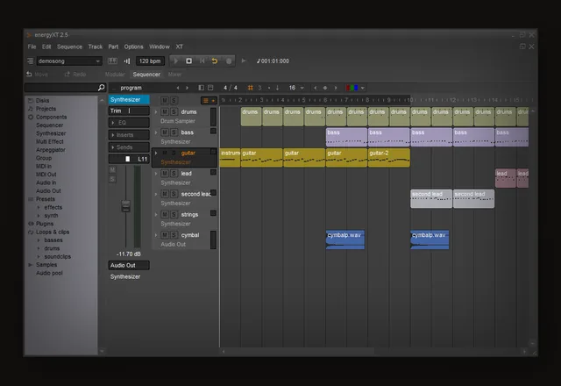Viewport: 561px width, 386px height.
Task: Open the Sequence menu
Action: tap(69, 46)
